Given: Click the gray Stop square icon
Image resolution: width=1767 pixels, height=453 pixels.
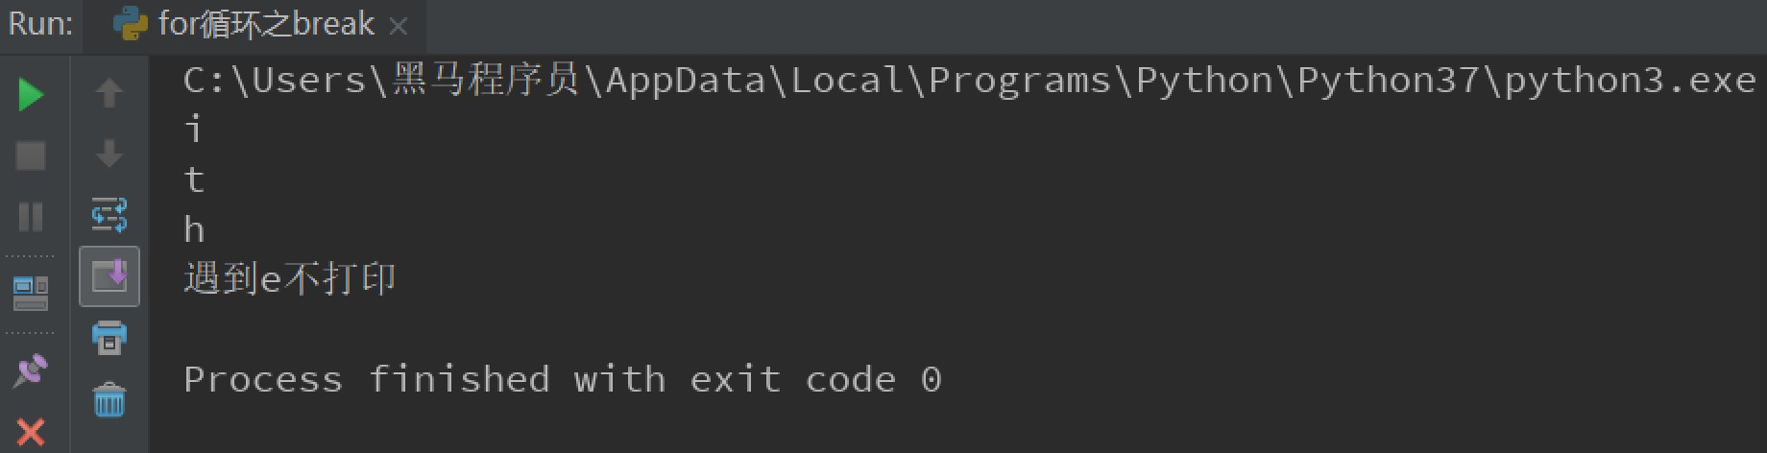Looking at the screenshot, I should tap(31, 155).
